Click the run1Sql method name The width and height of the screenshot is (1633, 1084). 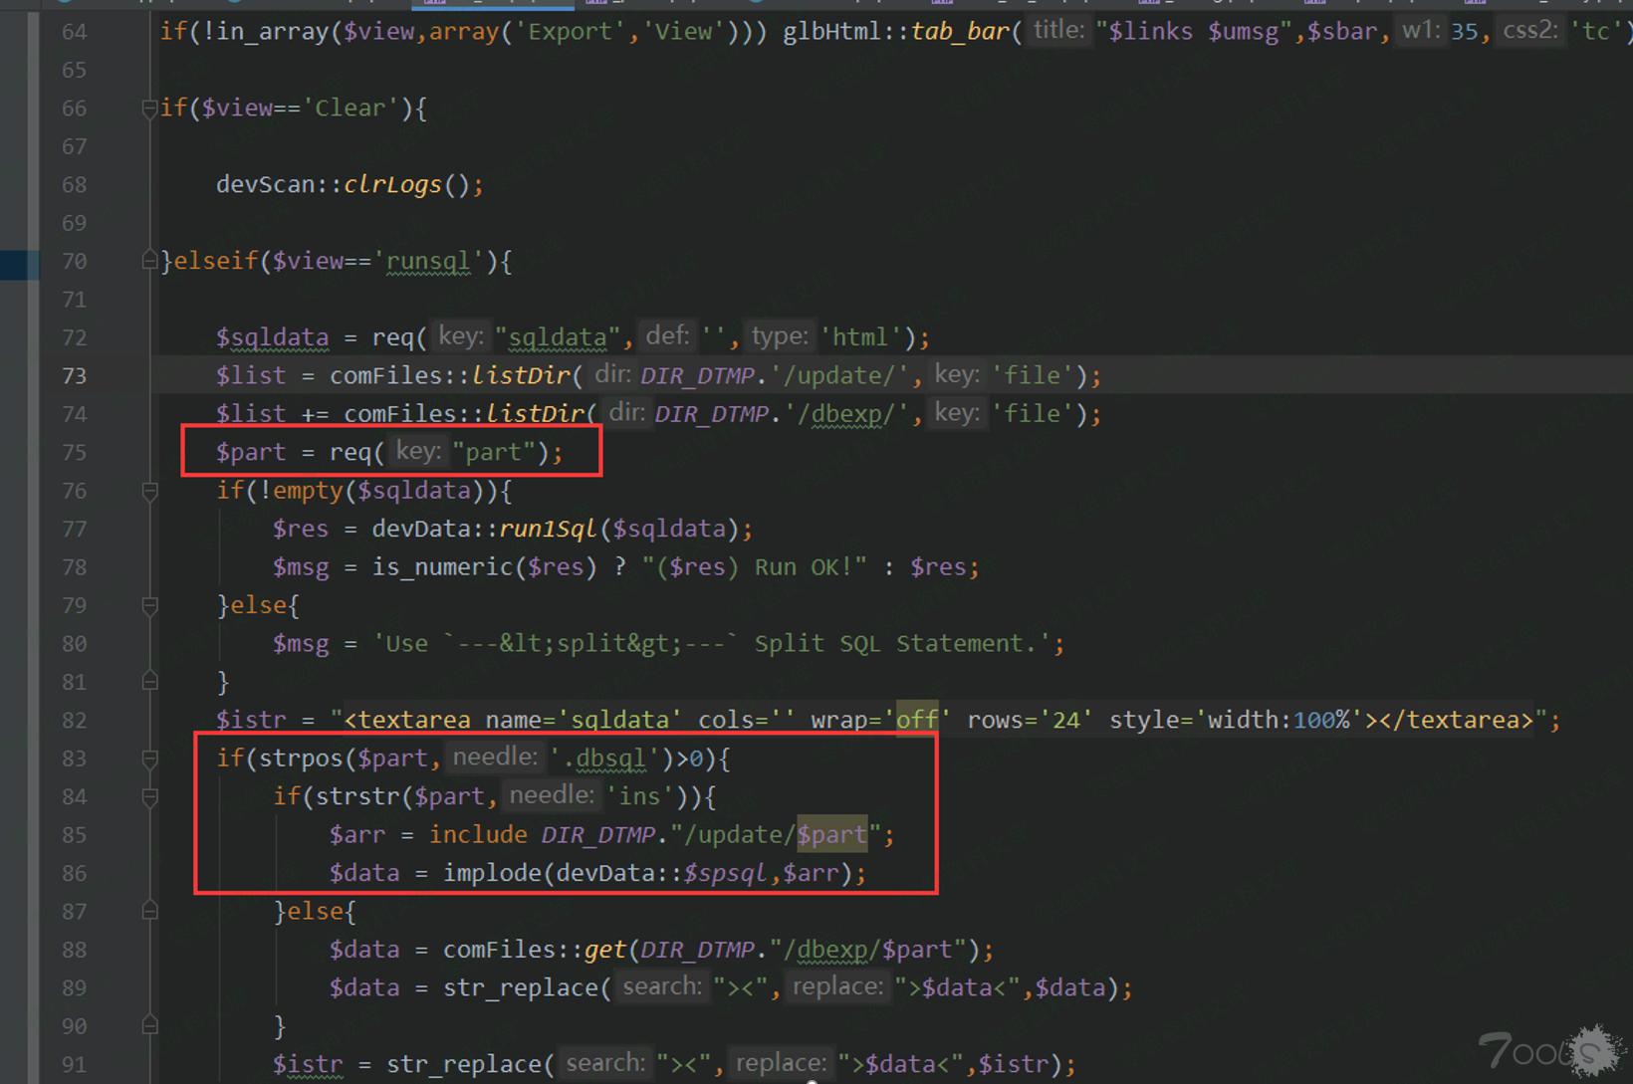click(x=547, y=530)
